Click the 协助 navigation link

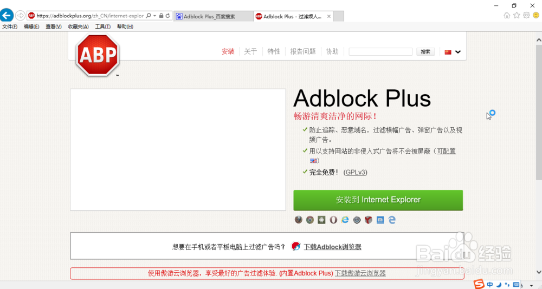(332, 51)
